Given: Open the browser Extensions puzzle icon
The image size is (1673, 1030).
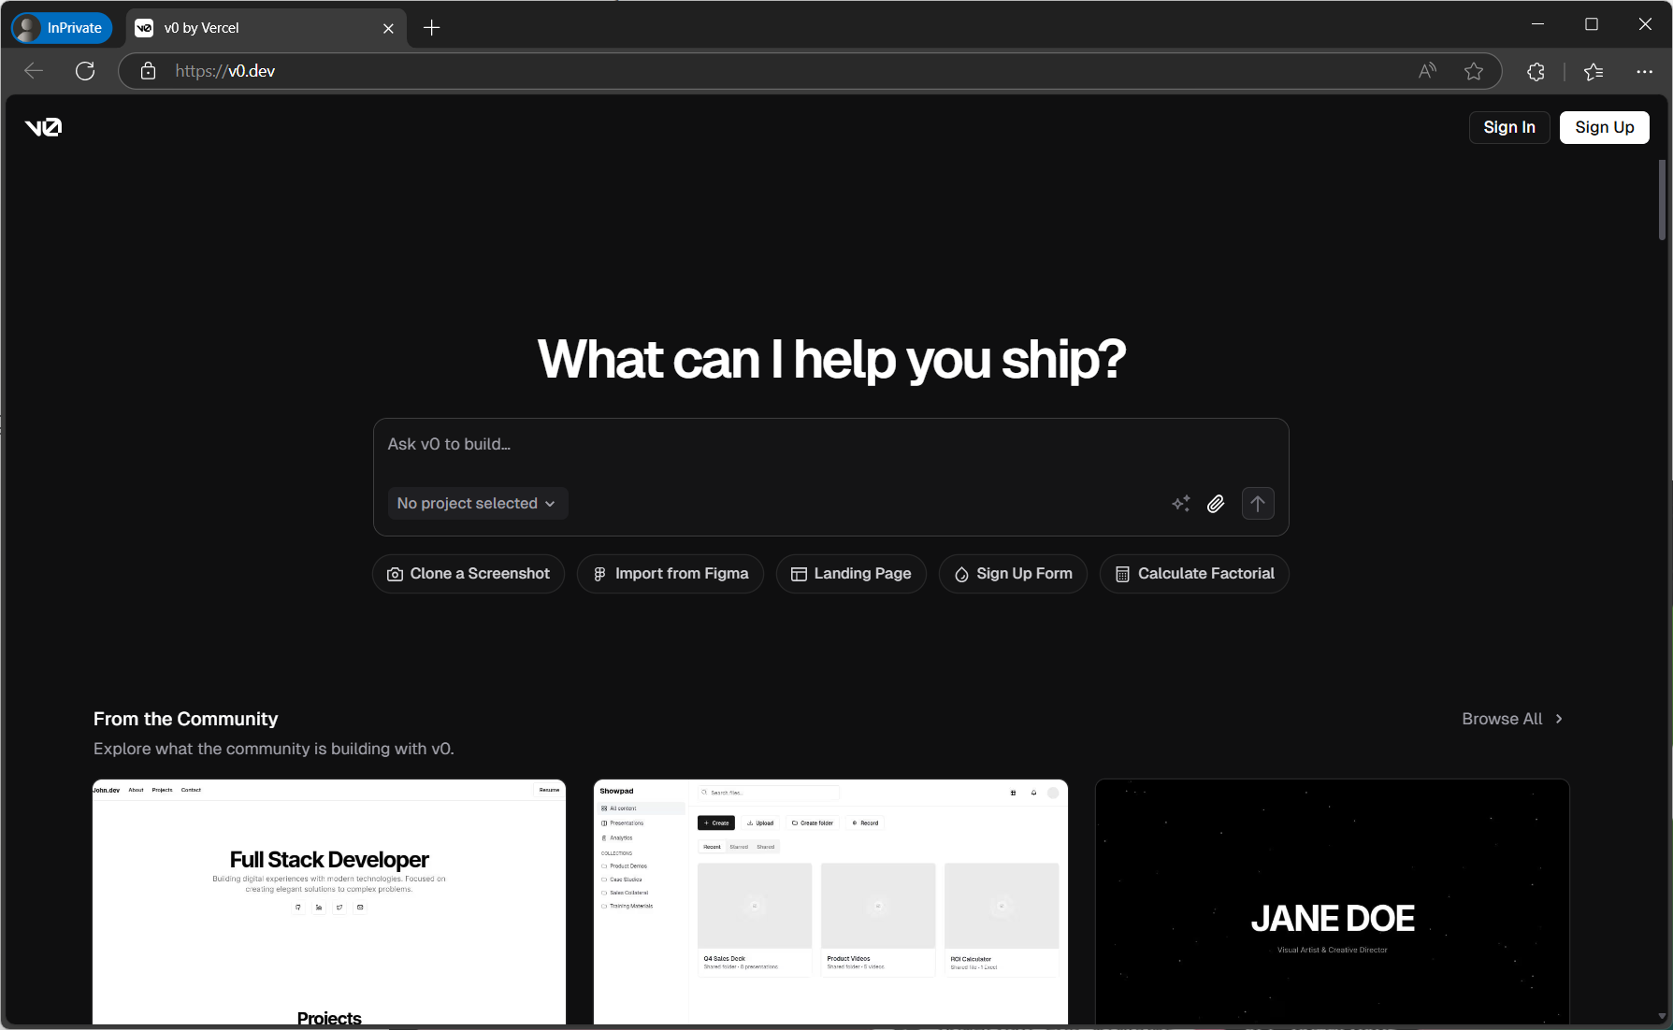Looking at the screenshot, I should tap(1536, 71).
